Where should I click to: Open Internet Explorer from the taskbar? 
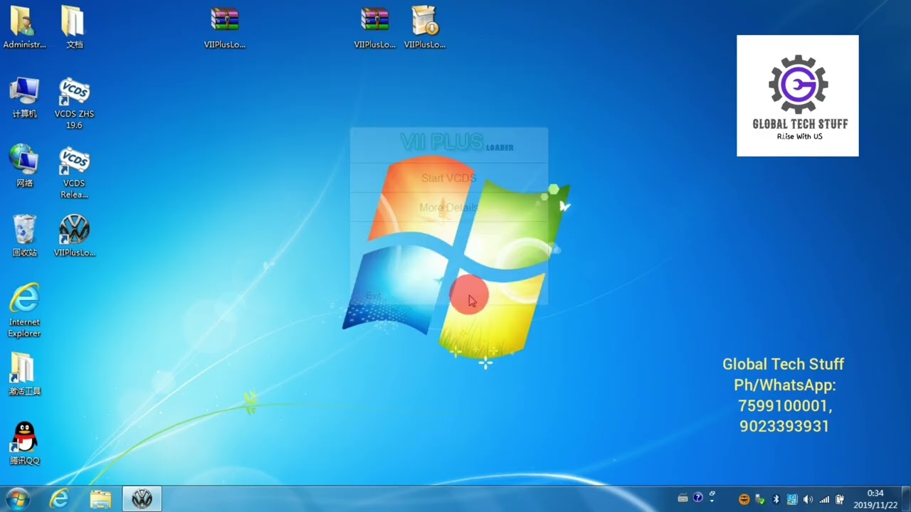(59, 499)
